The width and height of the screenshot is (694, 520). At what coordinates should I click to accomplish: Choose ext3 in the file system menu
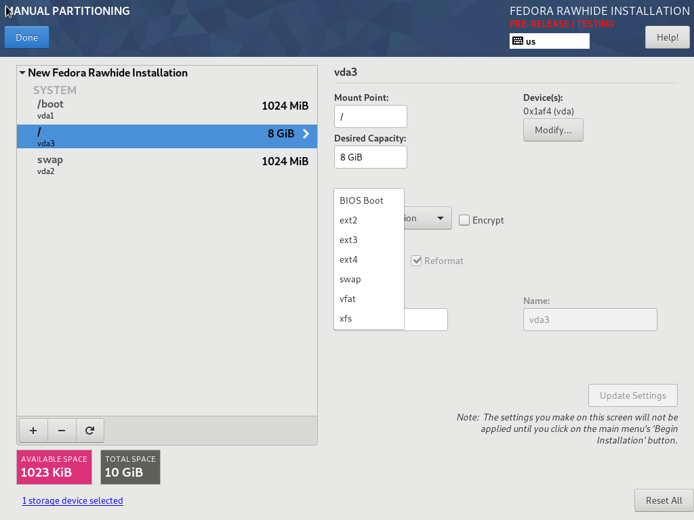coord(369,240)
